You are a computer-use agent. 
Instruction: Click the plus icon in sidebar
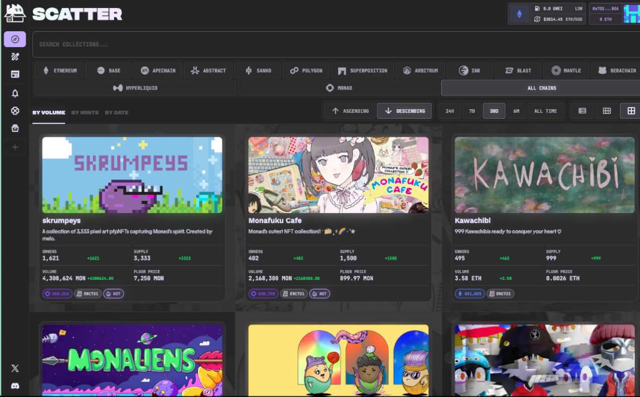(x=15, y=147)
